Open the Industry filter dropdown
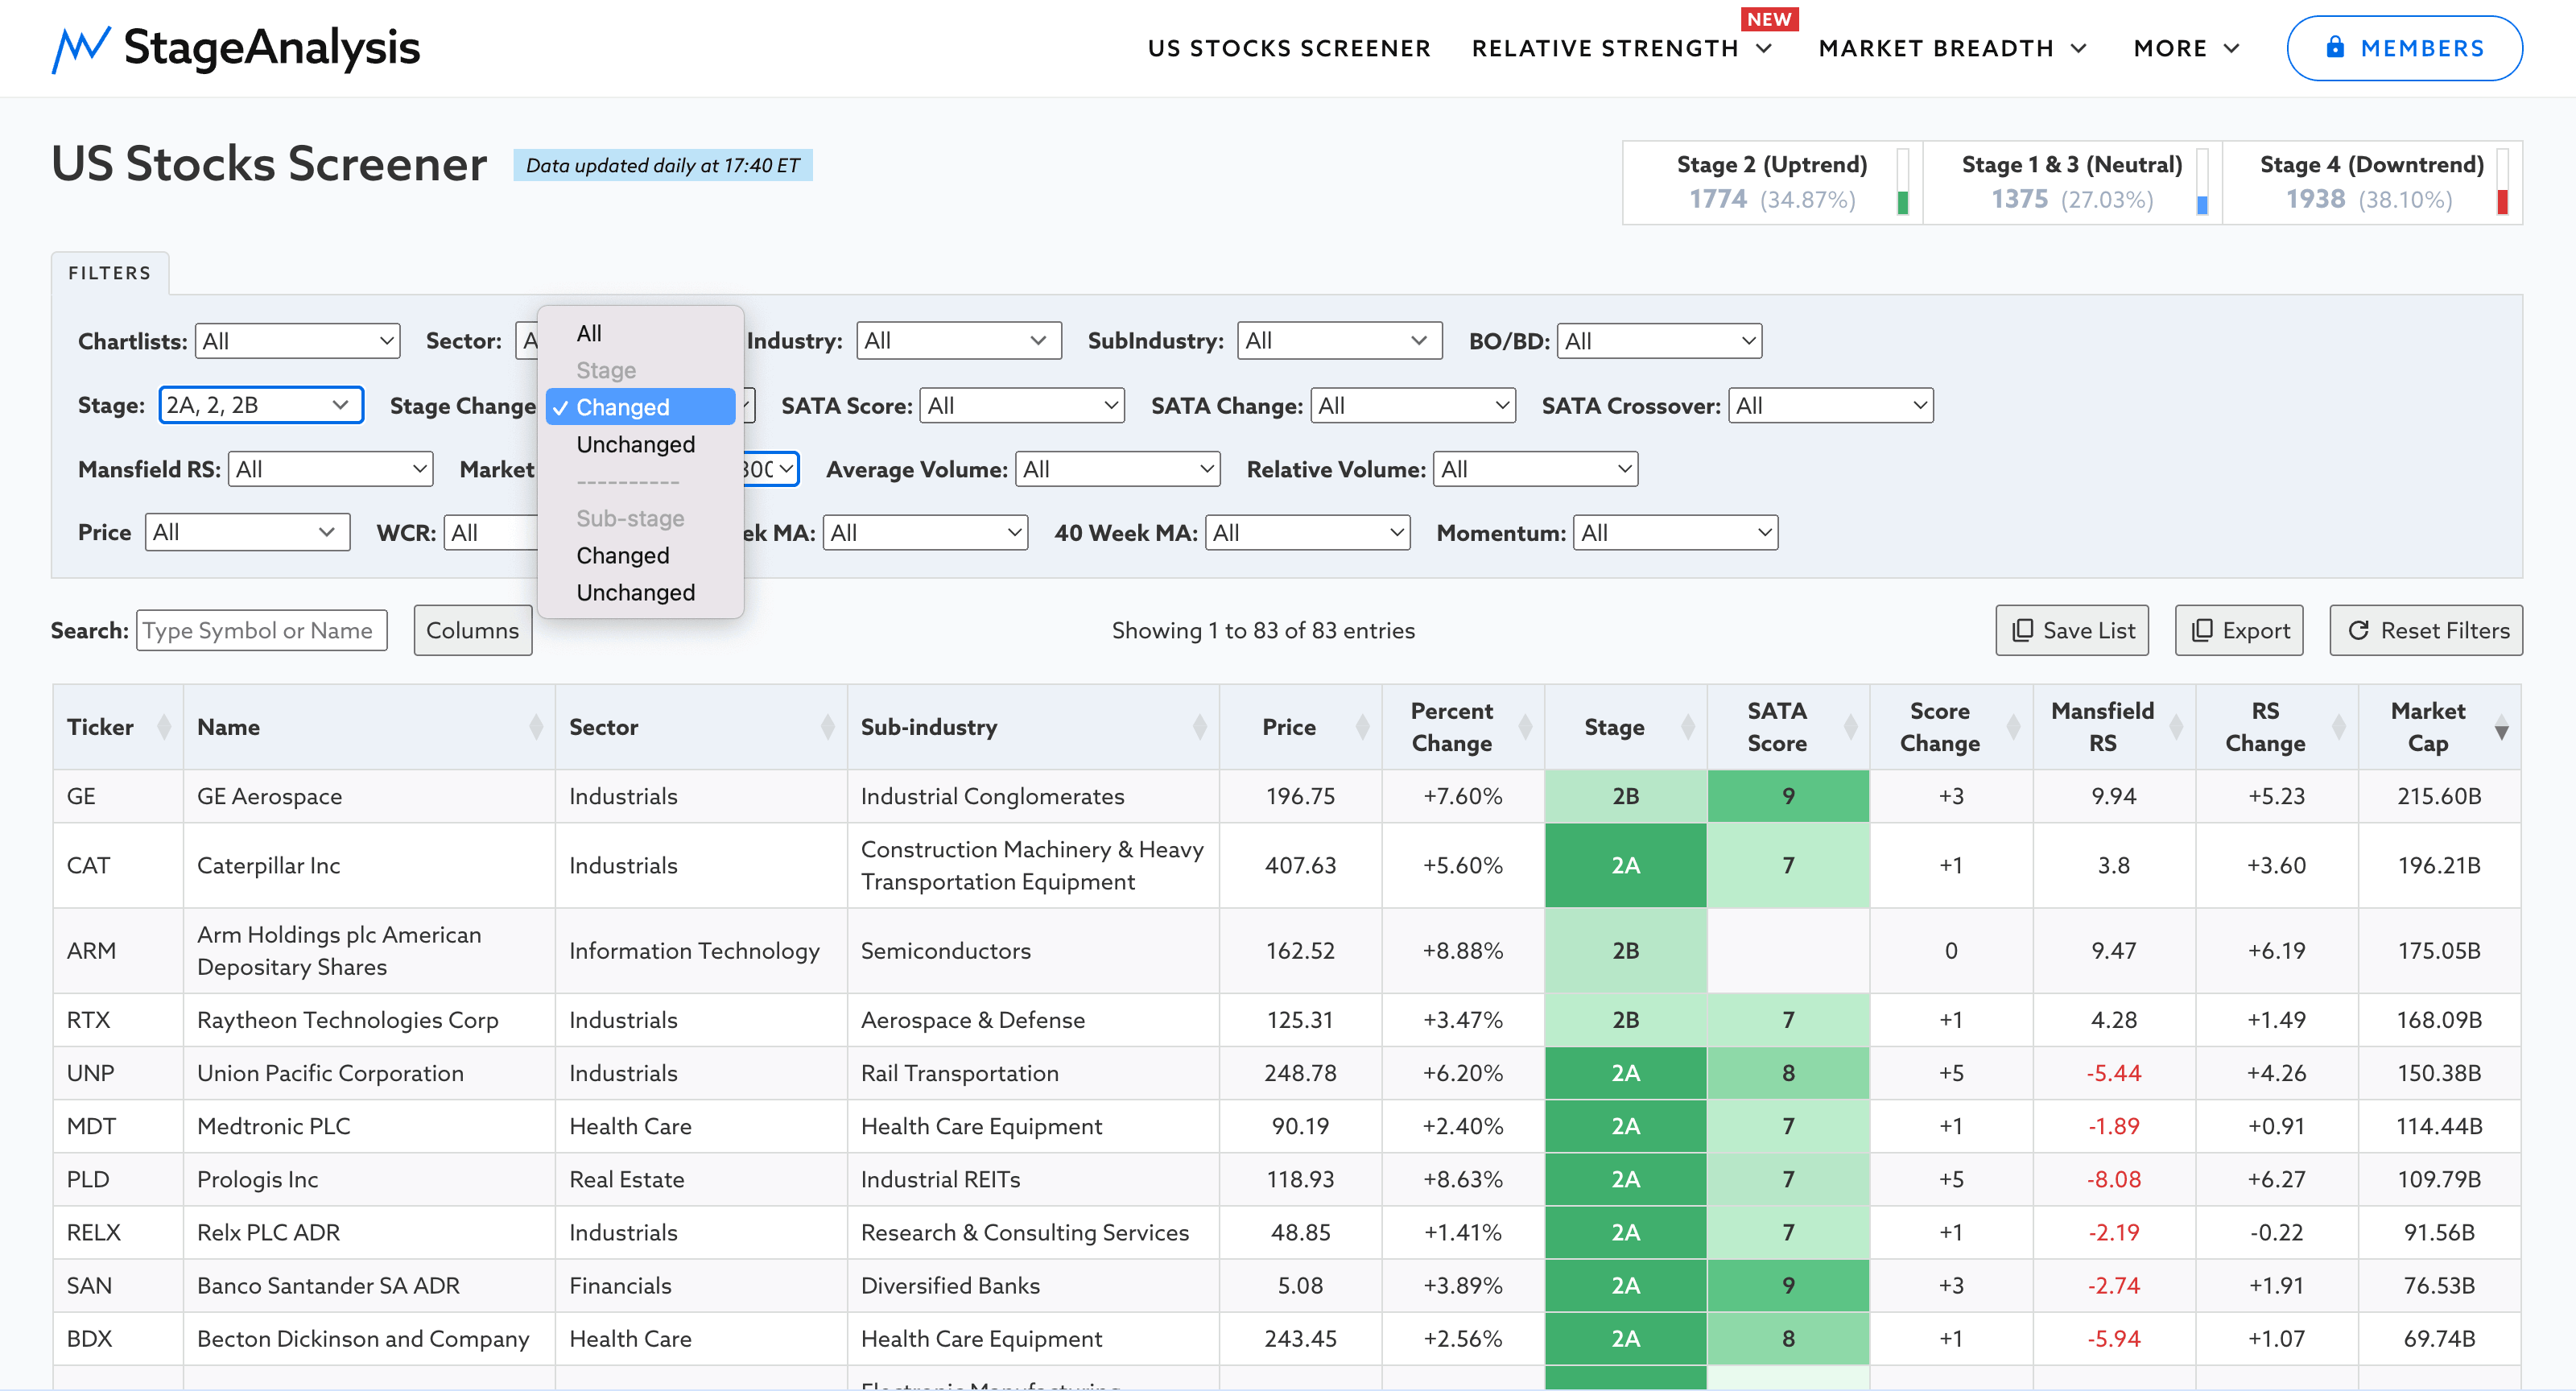This screenshot has width=2576, height=1391. pos(959,341)
